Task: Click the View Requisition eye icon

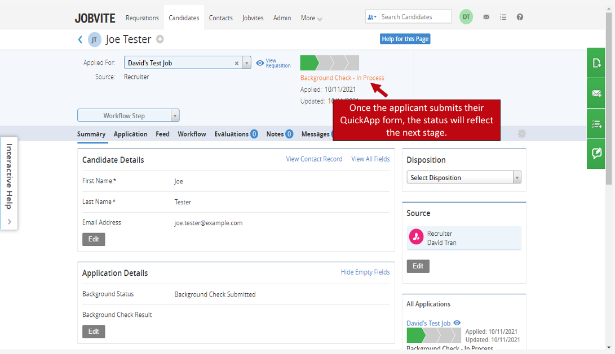Action: pyautogui.click(x=260, y=63)
